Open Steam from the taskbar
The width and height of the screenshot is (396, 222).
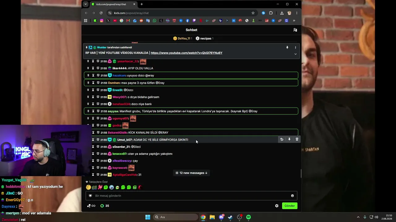(x=230, y=217)
